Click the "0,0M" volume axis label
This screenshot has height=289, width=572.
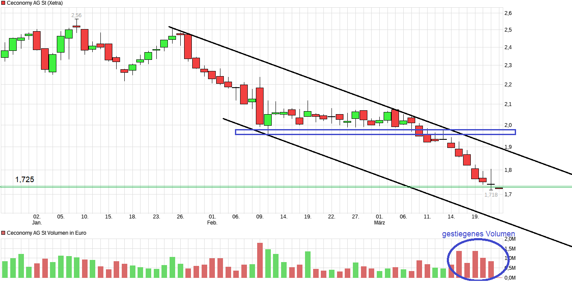[x=510, y=277]
